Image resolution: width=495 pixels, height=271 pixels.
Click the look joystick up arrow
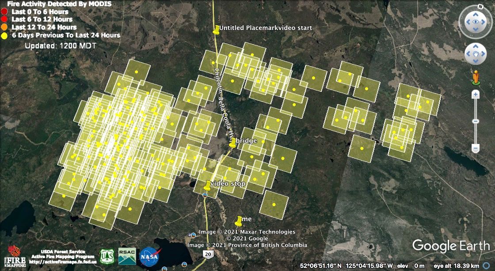tap(476, 12)
